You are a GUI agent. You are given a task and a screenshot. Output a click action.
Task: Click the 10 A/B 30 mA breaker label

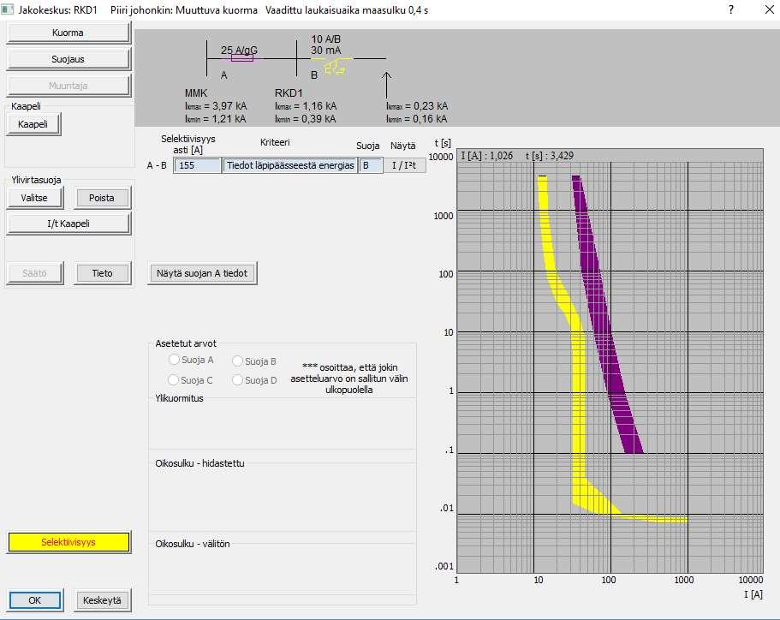pyautogui.click(x=326, y=45)
